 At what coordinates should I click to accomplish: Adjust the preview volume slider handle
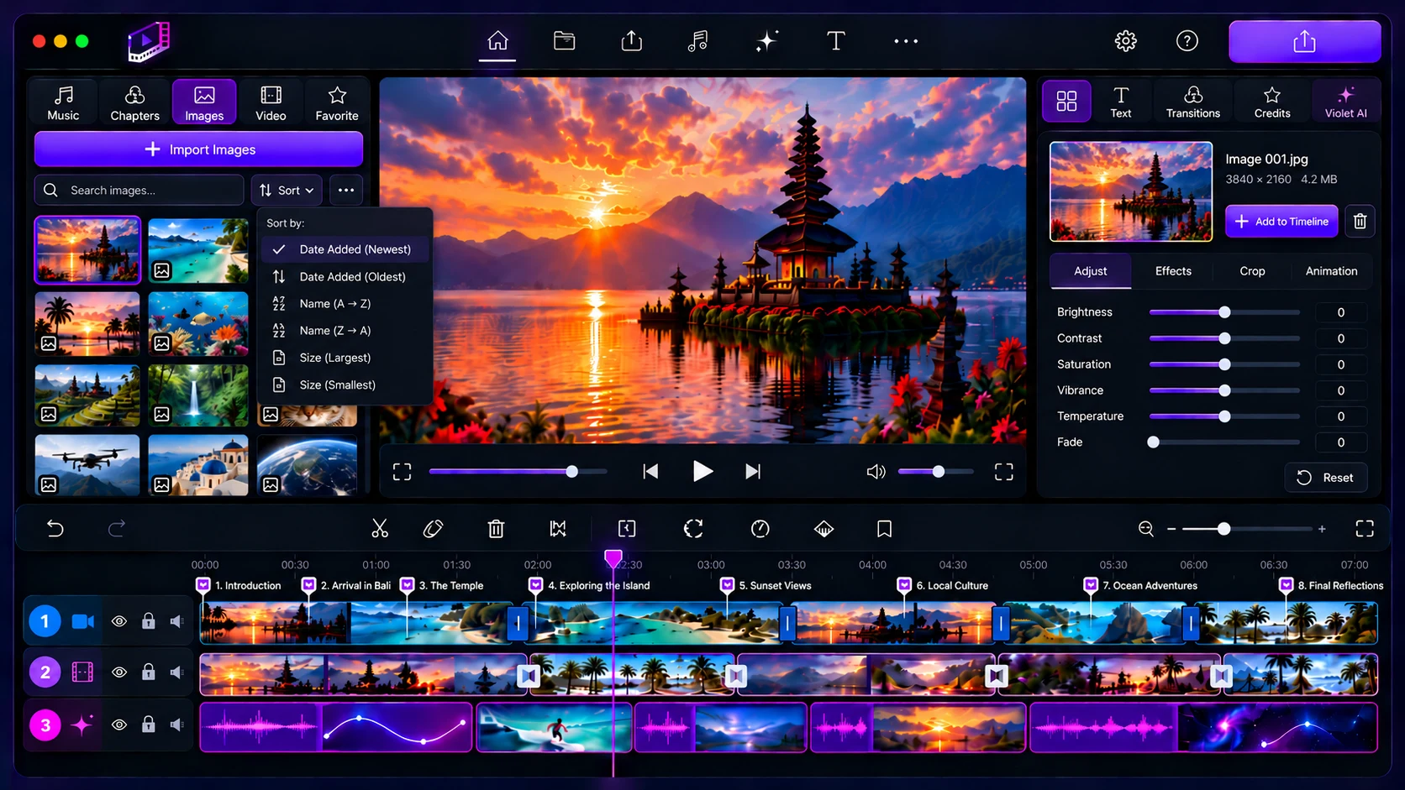click(x=938, y=472)
